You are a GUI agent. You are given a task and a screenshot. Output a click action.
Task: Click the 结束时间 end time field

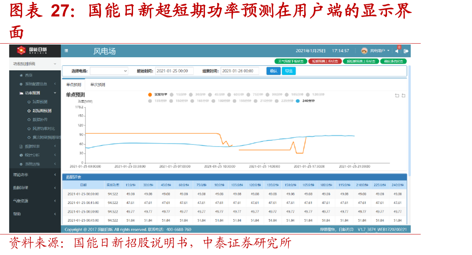240,71
